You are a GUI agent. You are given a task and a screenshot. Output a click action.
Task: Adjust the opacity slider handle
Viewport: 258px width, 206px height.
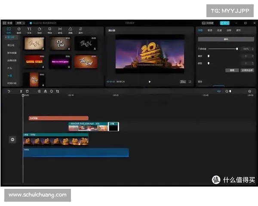coord(237,49)
